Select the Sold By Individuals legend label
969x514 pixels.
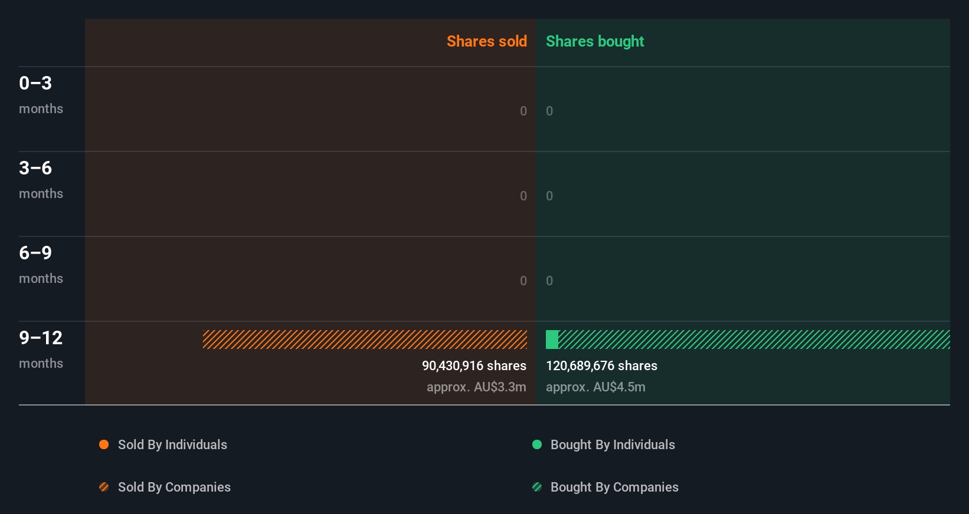pos(172,445)
